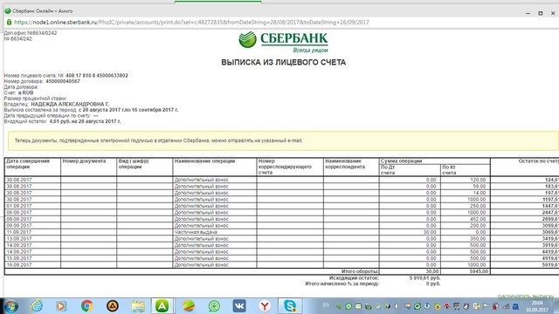Open Google Chrome from the taskbar
This screenshot has width=559, height=314.
click(x=86, y=306)
